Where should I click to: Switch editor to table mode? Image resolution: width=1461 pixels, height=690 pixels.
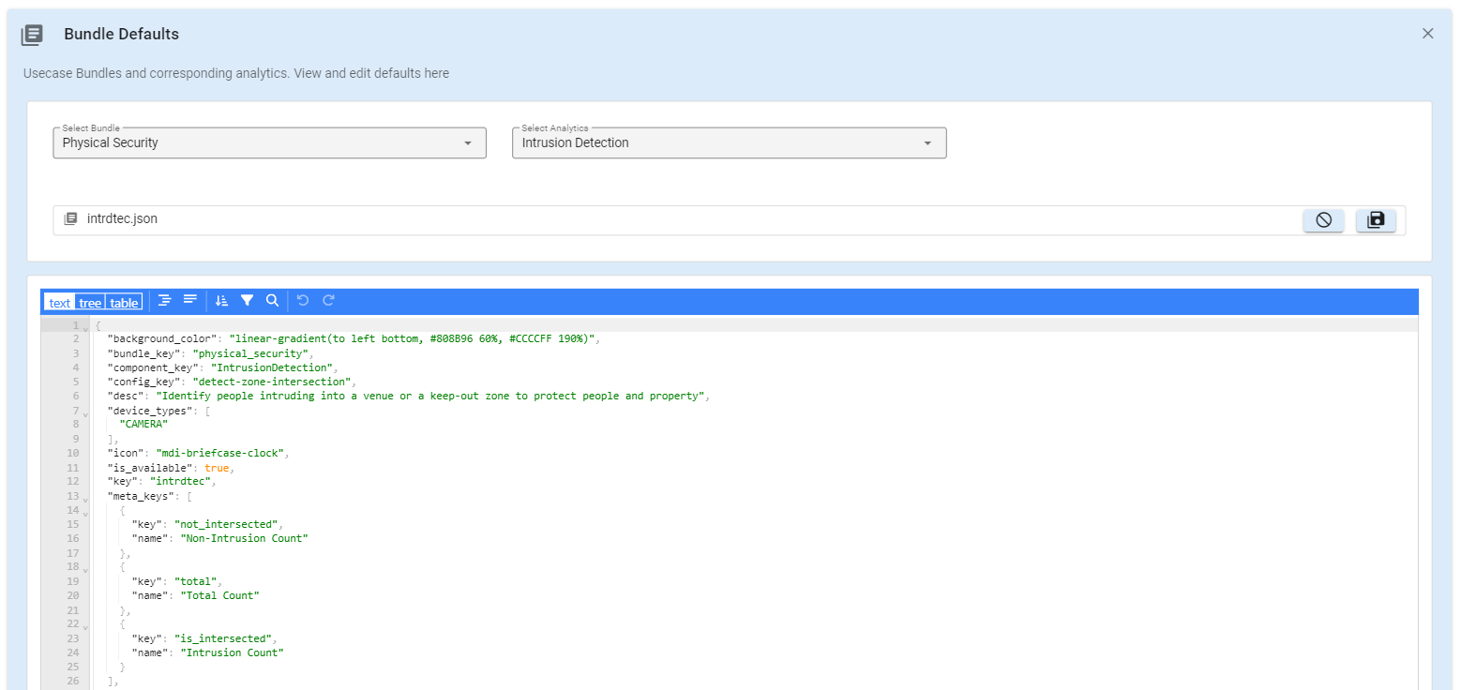[124, 303]
